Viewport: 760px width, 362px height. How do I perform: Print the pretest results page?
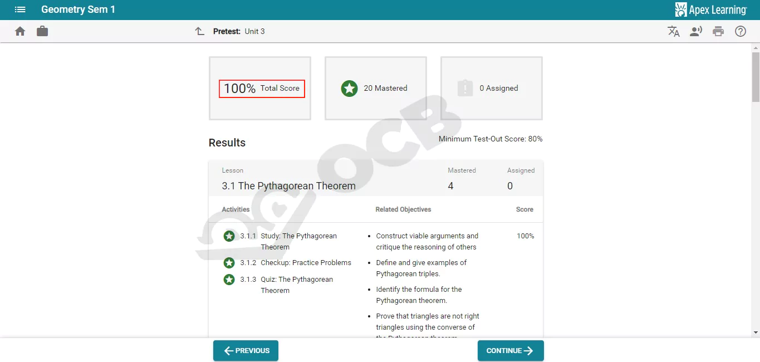[718, 31]
